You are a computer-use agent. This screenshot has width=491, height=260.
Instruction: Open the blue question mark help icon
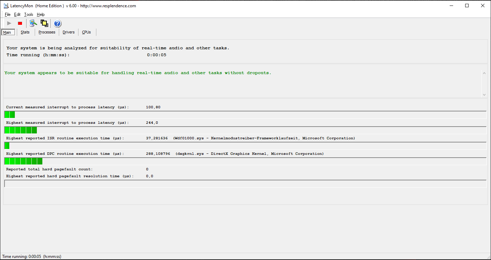tap(58, 23)
